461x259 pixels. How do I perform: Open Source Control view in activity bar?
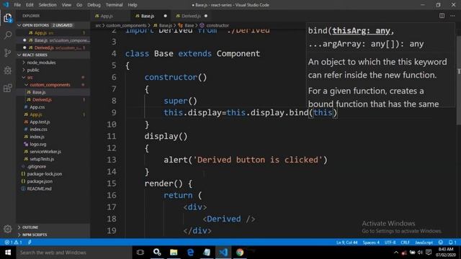(x=8, y=53)
